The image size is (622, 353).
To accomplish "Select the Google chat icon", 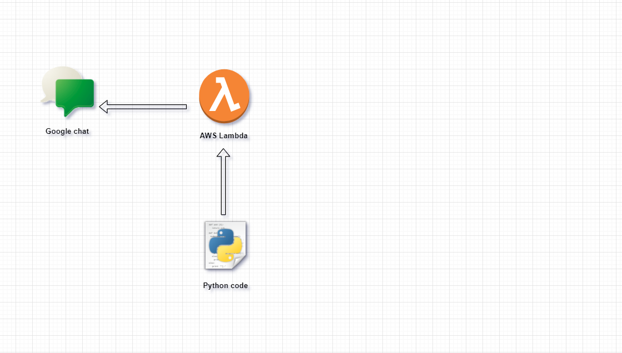I will [68, 92].
